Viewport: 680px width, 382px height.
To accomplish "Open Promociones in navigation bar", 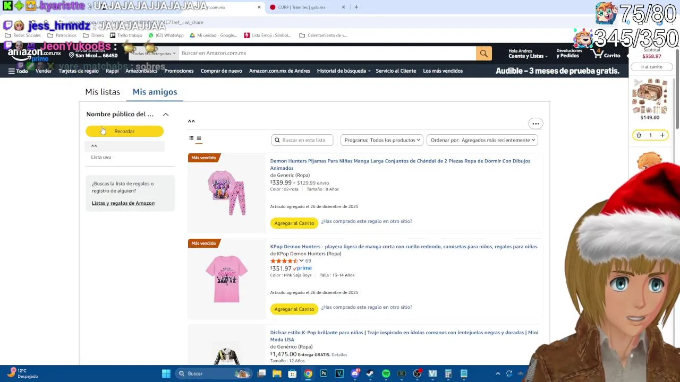I will click(x=179, y=71).
